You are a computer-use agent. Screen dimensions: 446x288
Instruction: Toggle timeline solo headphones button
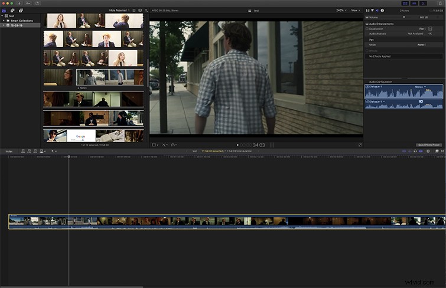click(x=415, y=151)
